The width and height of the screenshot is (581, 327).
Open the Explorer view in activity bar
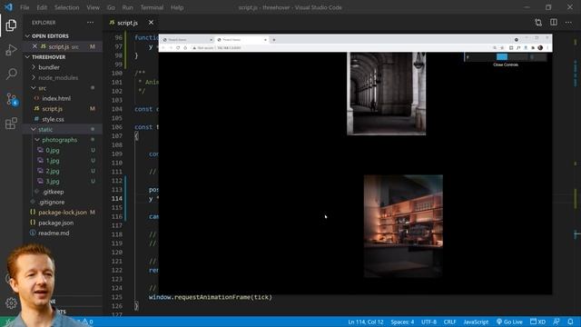point(11,25)
